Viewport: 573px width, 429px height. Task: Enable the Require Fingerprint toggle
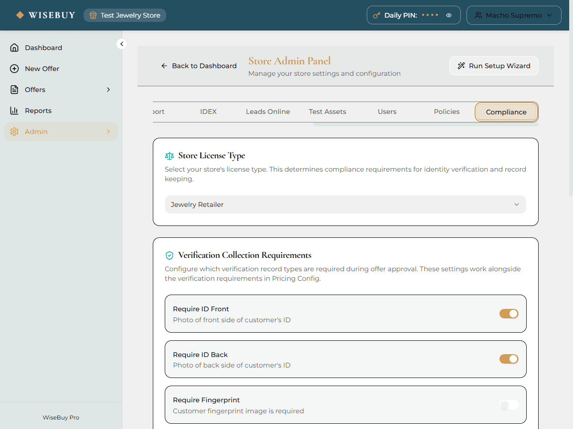tap(509, 405)
